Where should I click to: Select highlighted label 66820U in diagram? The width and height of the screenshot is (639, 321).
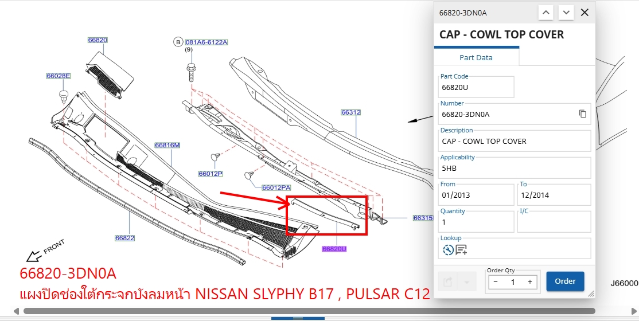click(334, 249)
